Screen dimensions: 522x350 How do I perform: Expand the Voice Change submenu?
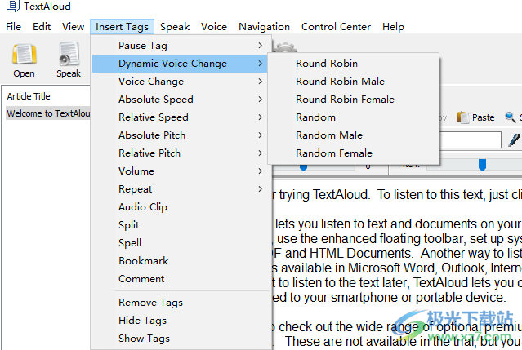[x=180, y=82]
